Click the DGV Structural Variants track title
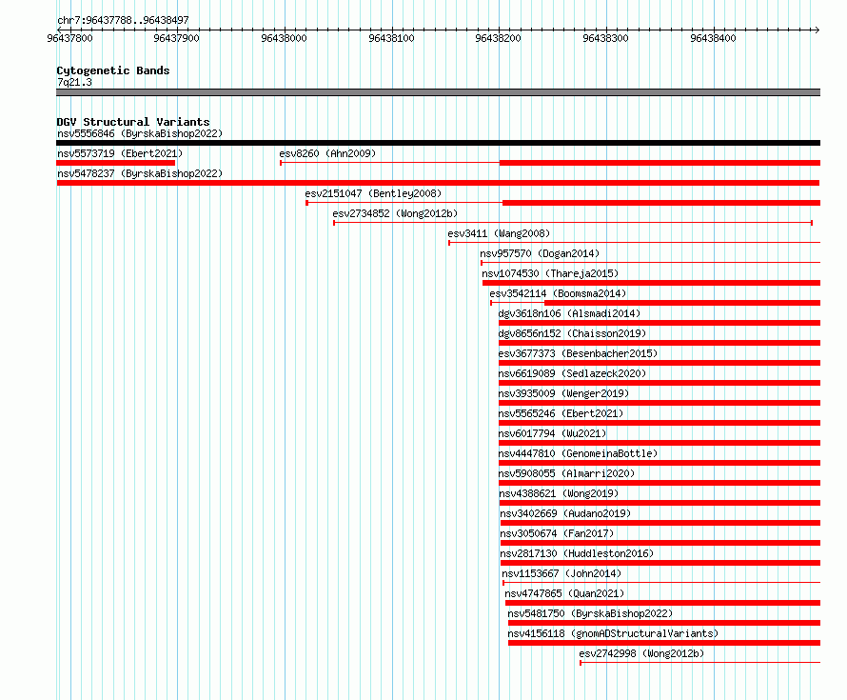The width and height of the screenshot is (847, 700). (133, 122)
